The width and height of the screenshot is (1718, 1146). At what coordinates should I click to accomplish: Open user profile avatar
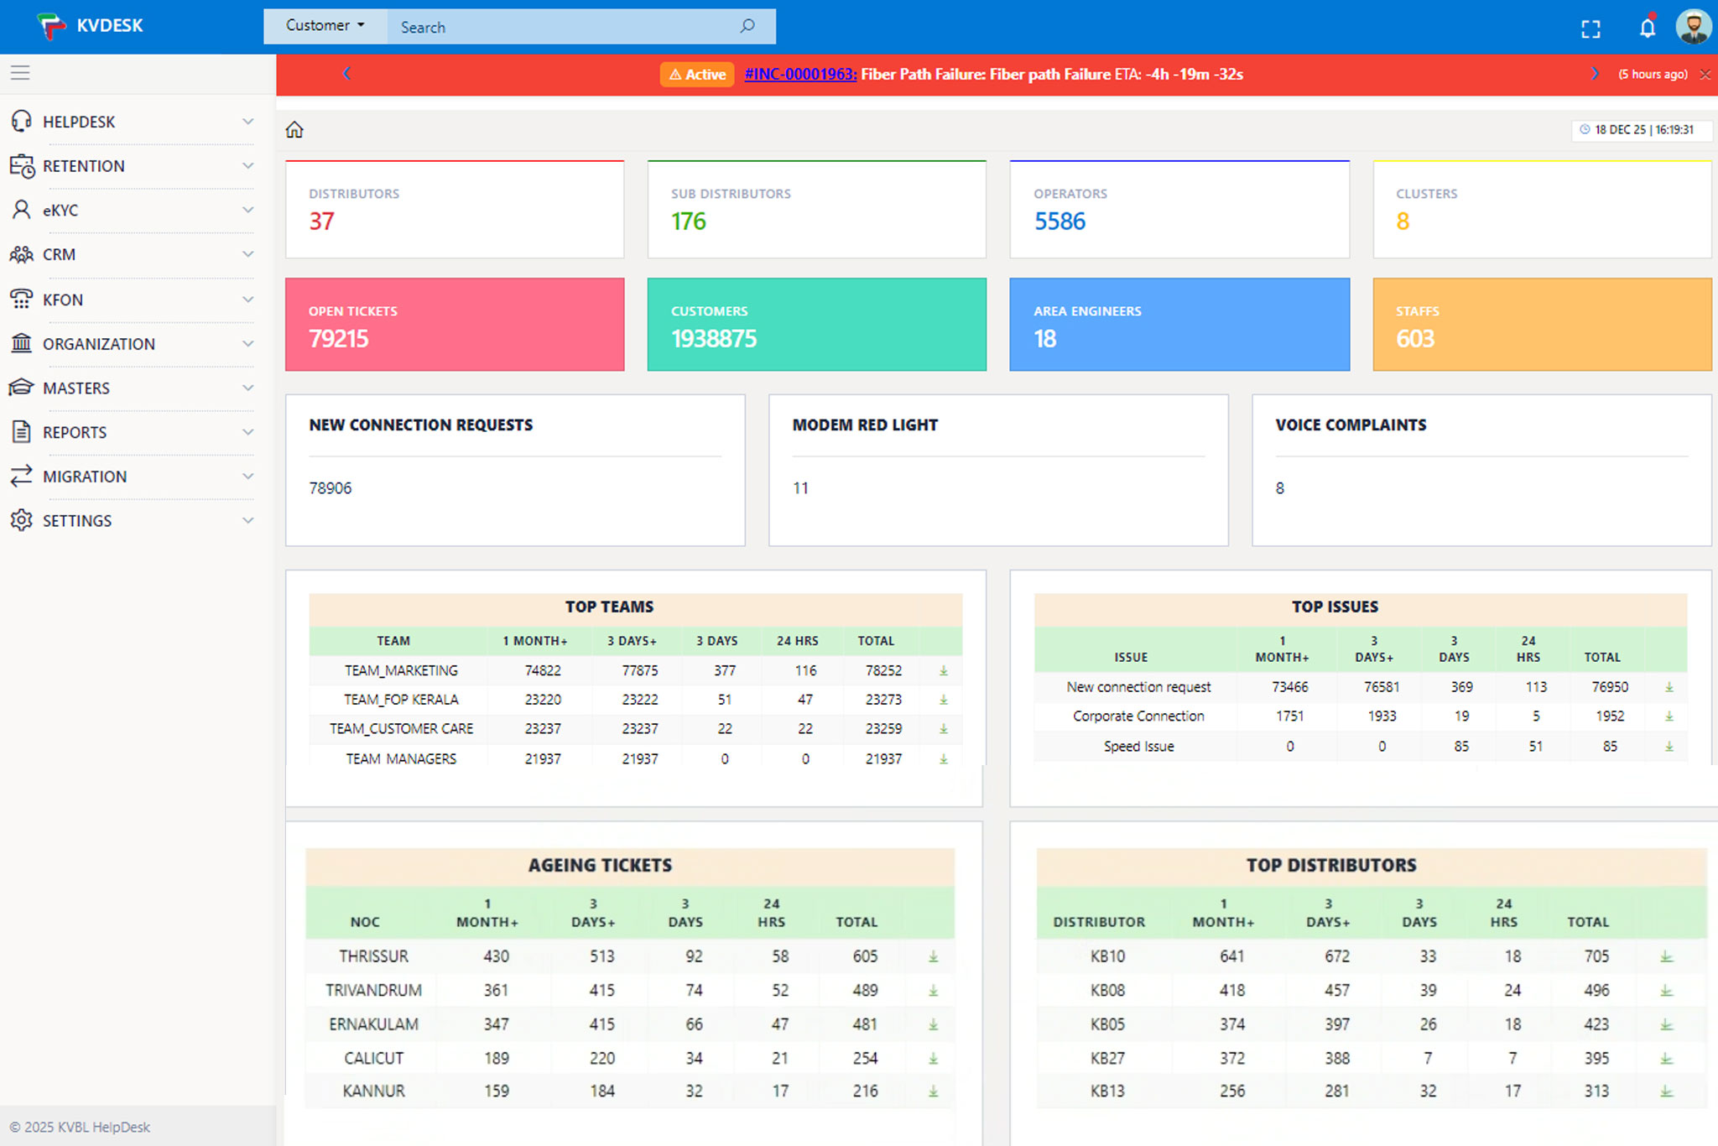pyautogui.click(x=1693, y=27)
